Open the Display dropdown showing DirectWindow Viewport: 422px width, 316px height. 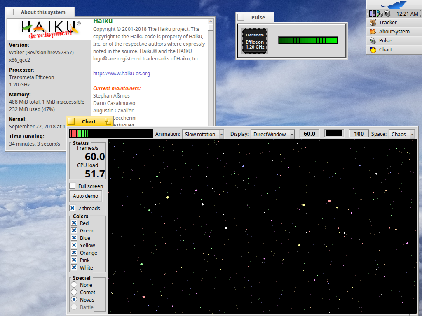(x=272, y=134)
